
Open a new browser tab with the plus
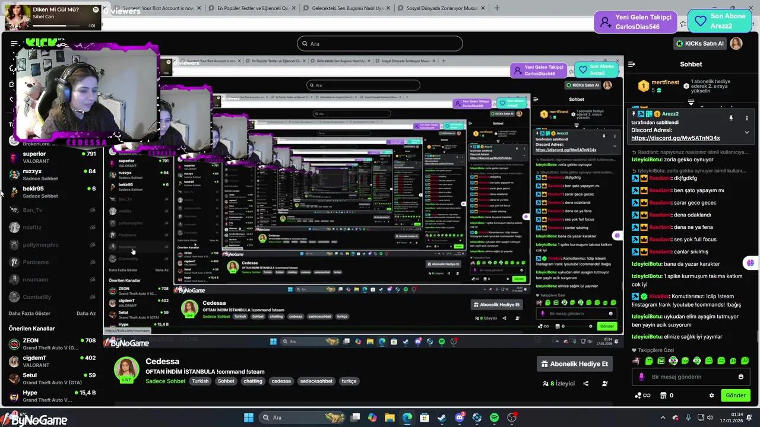(497, 8)
